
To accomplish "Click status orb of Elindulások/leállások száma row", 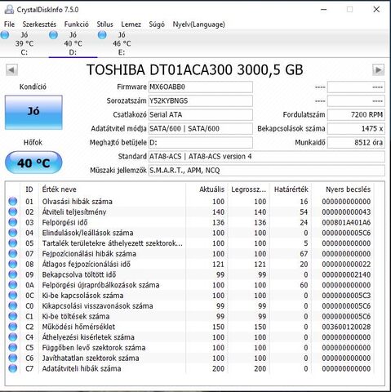I will pos(13,233).
